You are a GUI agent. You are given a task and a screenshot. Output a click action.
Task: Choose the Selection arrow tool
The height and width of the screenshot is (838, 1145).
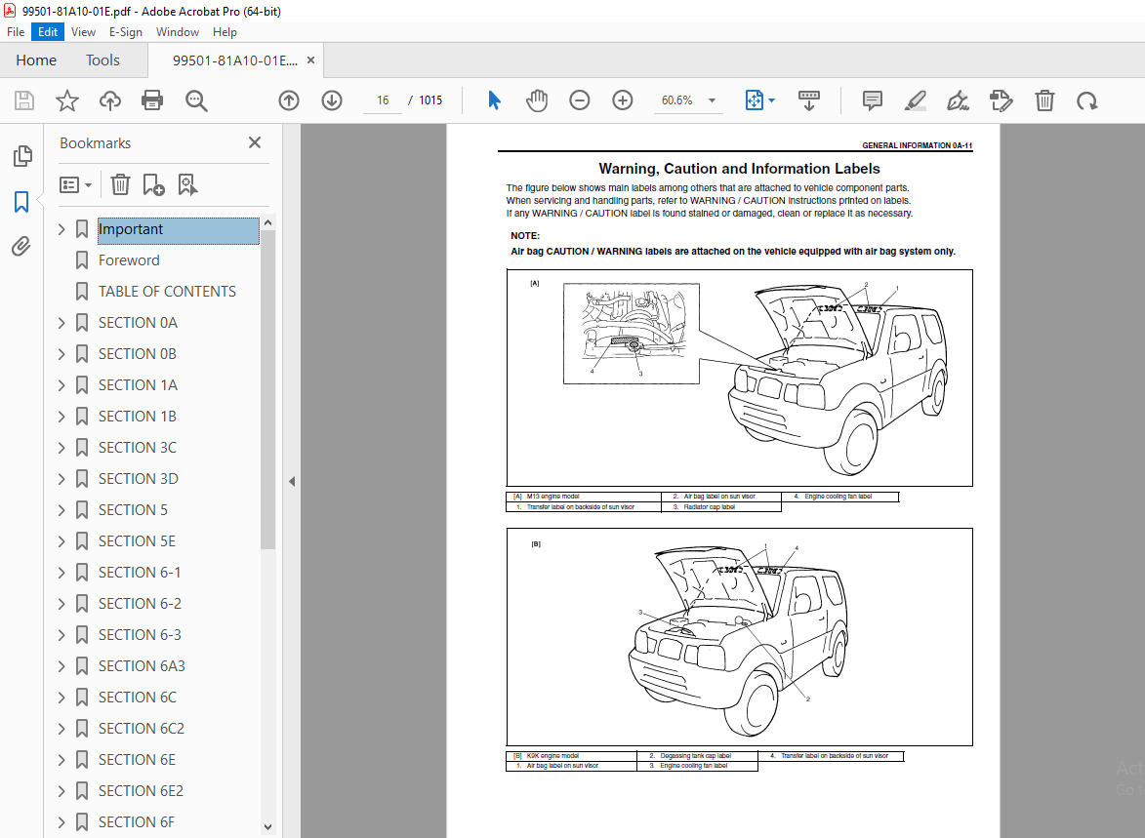[494, 100]
